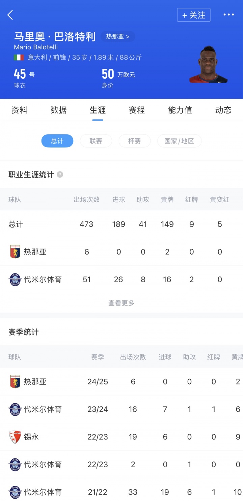Tap the Adana Demirspor crest in 23/24 row
Image resolution: width=243 pixels, height=501 pixels.
[x=15, y=409]
